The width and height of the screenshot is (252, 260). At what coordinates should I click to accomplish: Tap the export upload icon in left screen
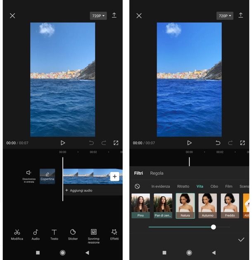[x=114, y=15]
